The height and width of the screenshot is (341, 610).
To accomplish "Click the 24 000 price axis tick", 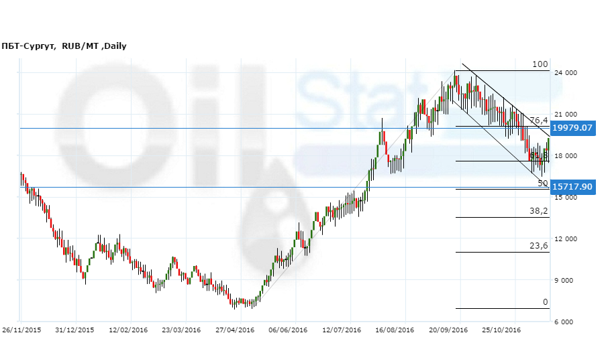I will coord(565,74).
